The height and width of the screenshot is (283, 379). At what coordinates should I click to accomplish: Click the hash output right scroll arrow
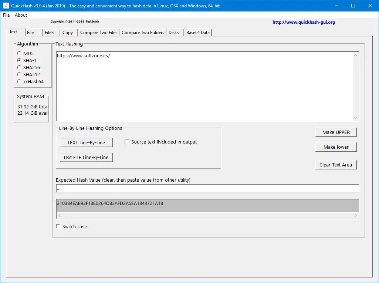pyautogui.click(x=356, y=216)
